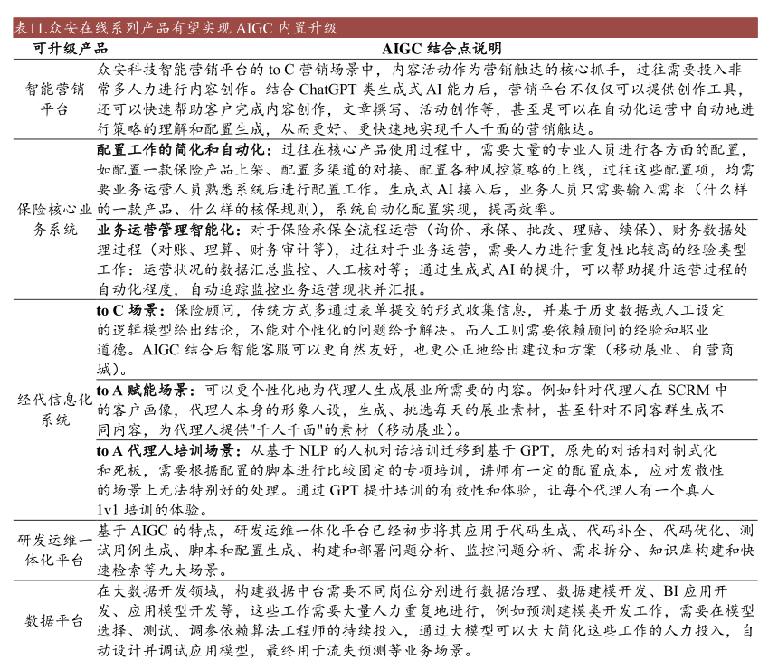Click the bold heading 'to C 场景'
The width and height of the screenshot is (759, 660).
coord(127,310)
